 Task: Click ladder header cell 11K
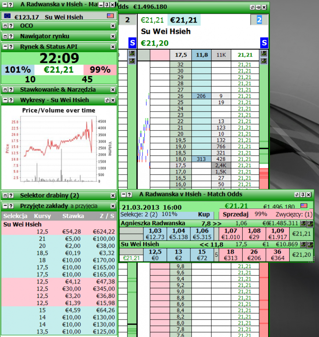[x=221, y=55]
